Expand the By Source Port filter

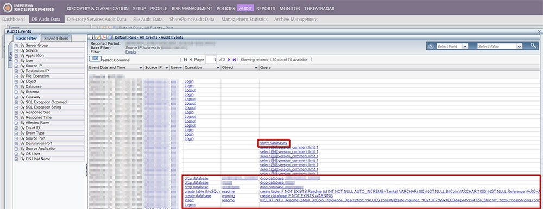click(x=16, y=138)
